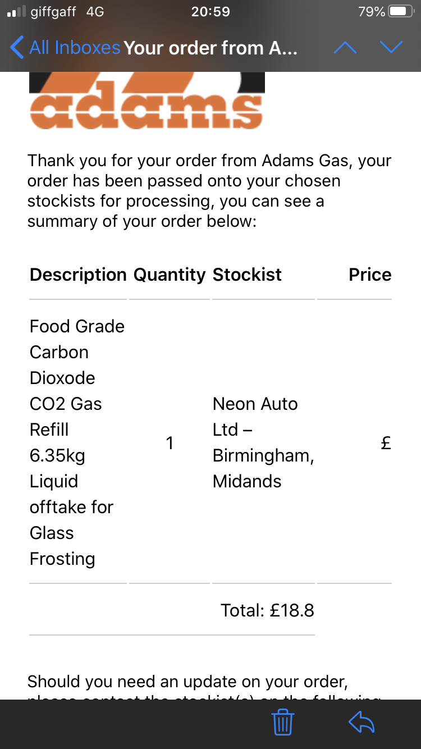Tap the Adams logo image
This screenshot has height=749, width=421.
click(147, 100)
